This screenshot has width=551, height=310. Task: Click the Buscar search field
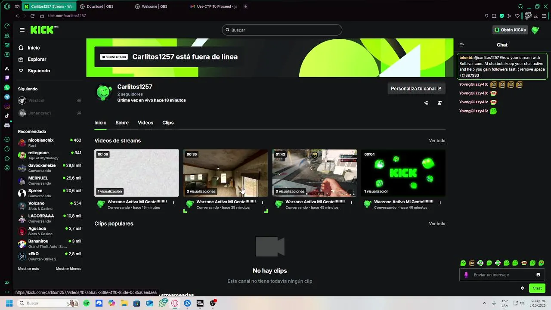click(x=282, y=30)
